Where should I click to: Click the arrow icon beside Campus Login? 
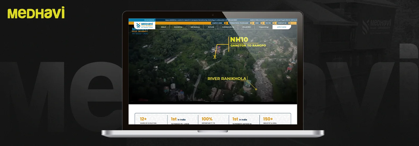pyautogui.click(x=225, y=23)
